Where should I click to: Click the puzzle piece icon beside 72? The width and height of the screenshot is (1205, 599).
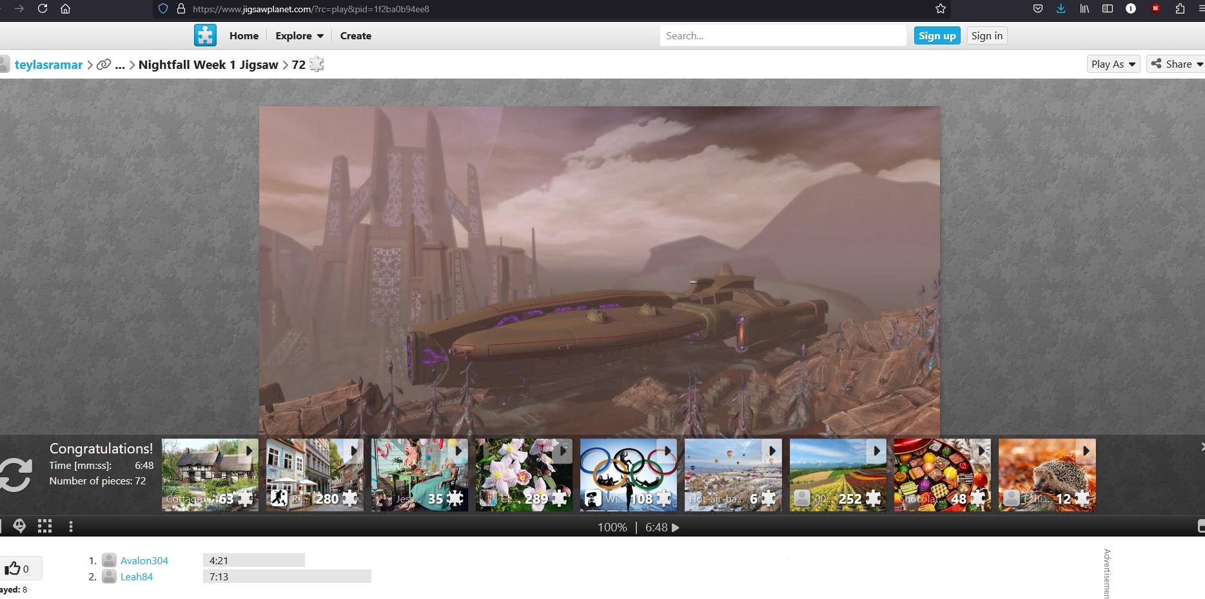(317, 64)
